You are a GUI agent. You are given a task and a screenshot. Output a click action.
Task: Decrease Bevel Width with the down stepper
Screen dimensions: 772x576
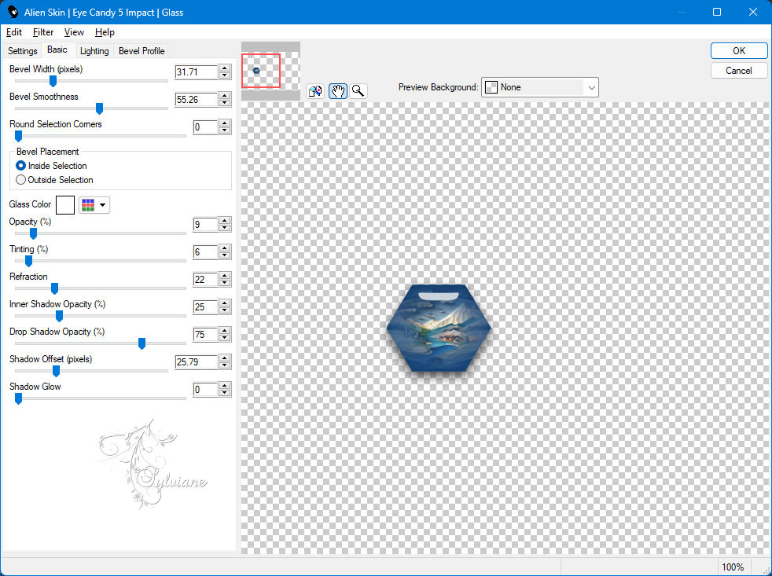click(225, 75)
